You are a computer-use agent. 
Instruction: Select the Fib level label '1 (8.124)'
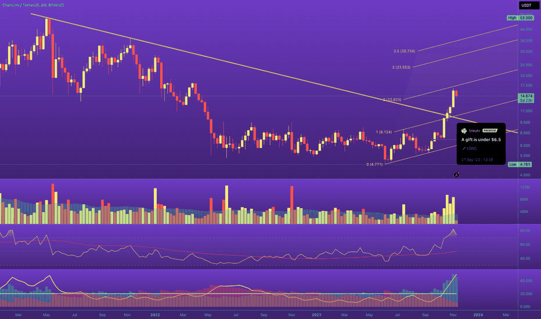(384, 132)
